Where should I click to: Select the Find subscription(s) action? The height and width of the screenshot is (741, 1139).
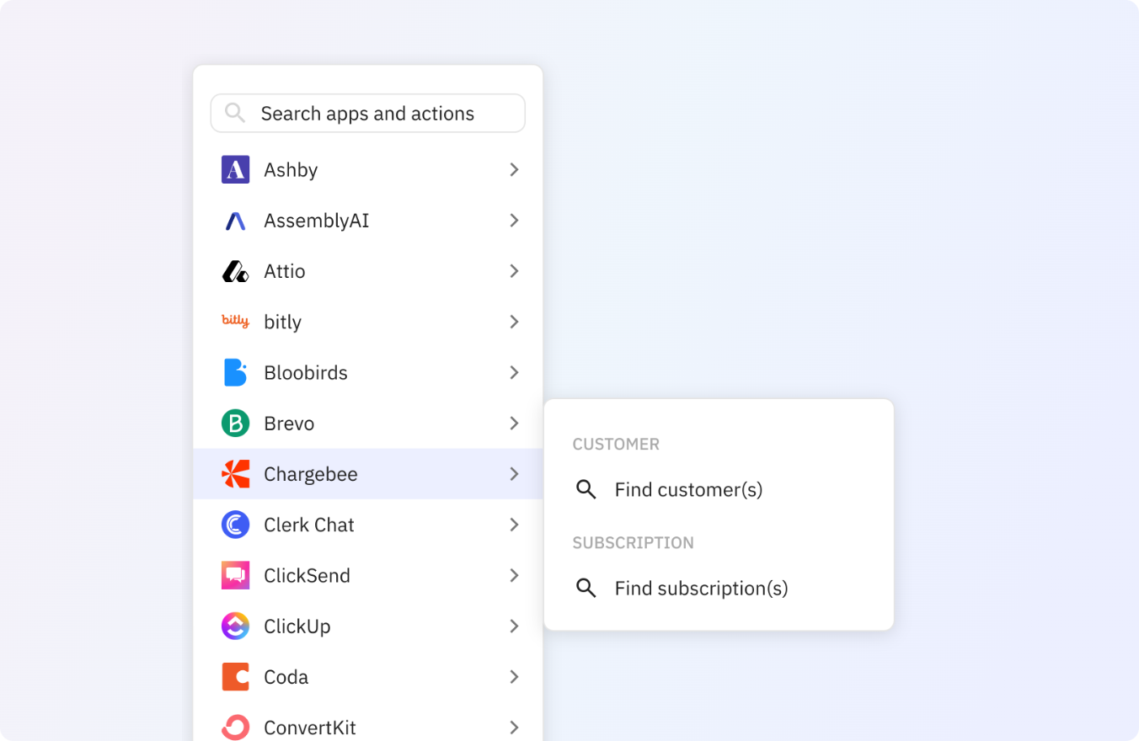719,588
